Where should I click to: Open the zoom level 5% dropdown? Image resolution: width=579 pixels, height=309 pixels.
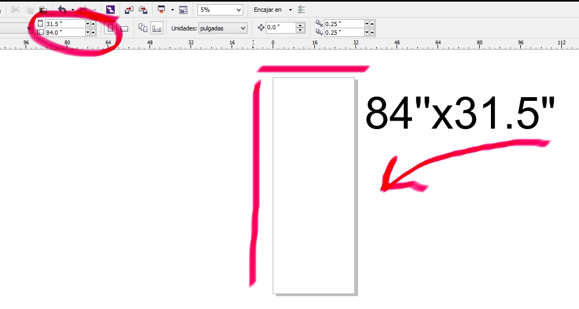tap(239, 10)
